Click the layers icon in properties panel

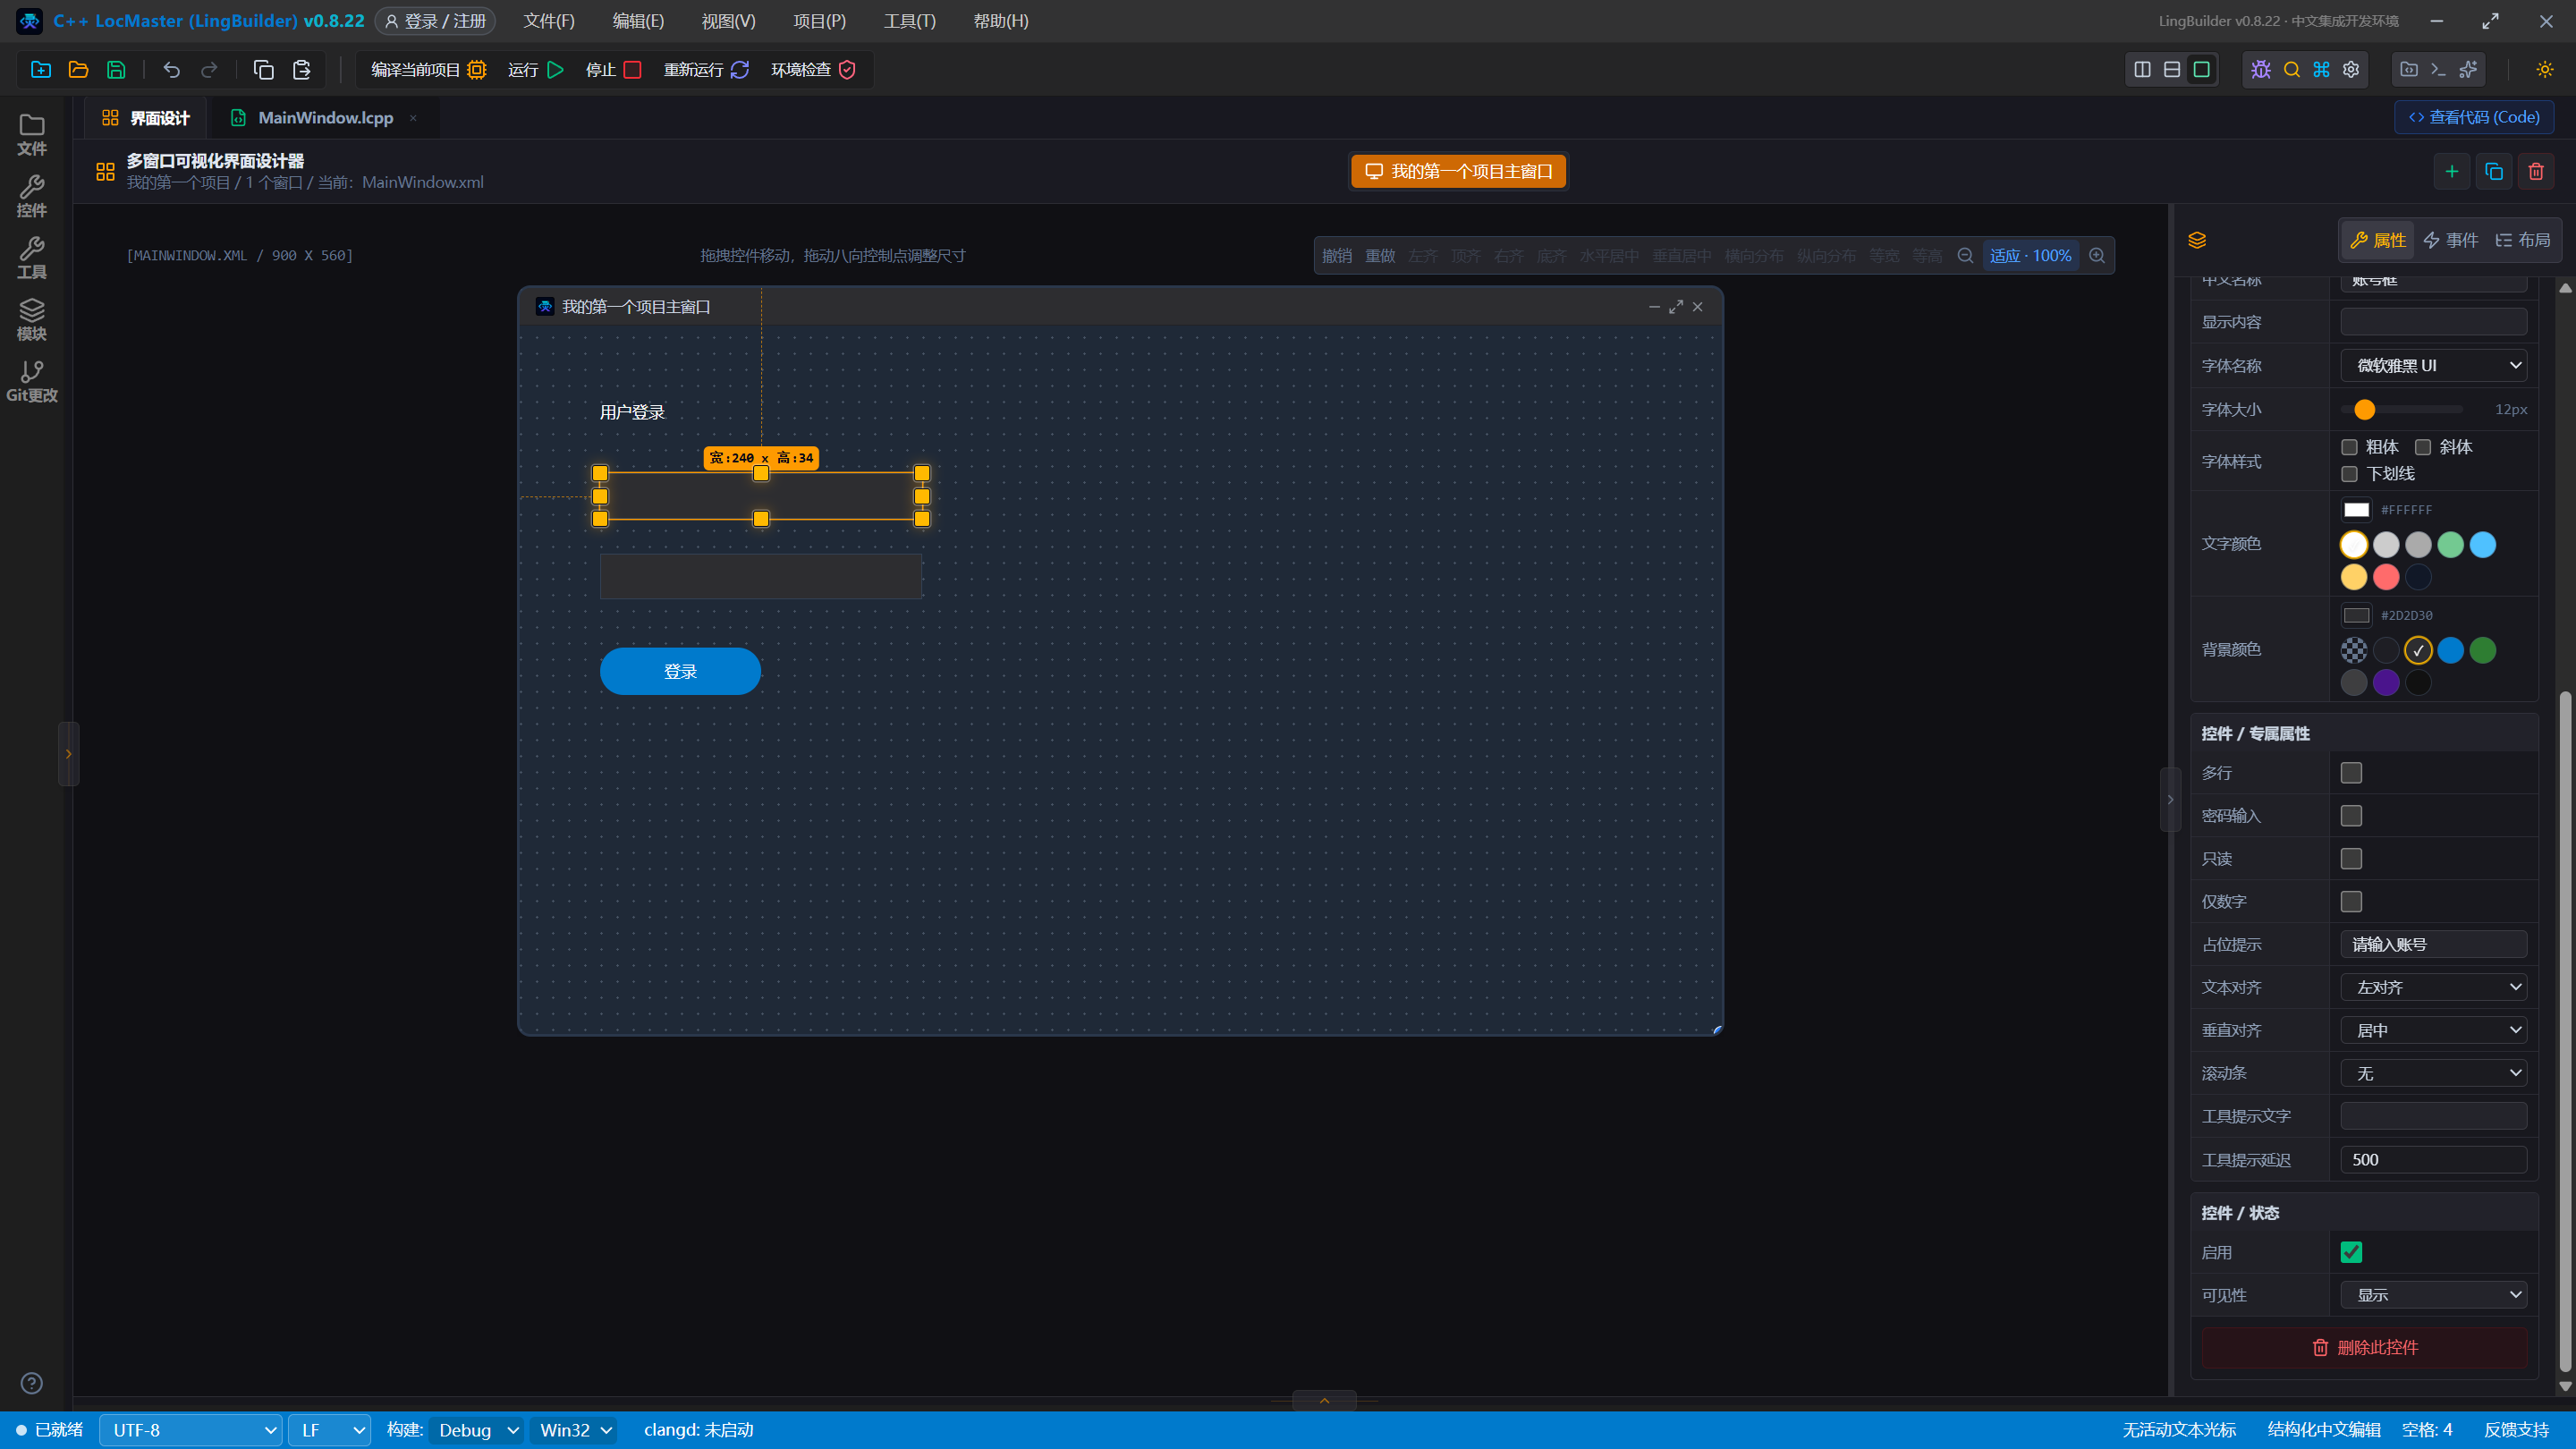coord(2197,240)
